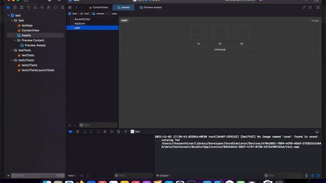Click the 2x image slot

click(220, 33)
